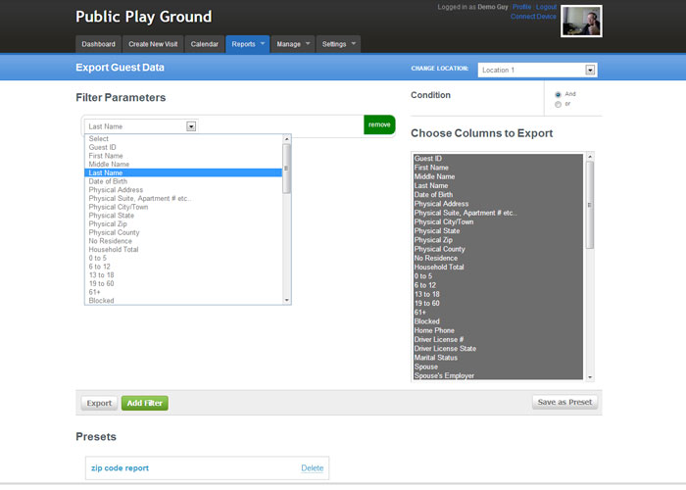Open the Manage menu tab
This screenshot has width=686, height=490.
point(293,44)
